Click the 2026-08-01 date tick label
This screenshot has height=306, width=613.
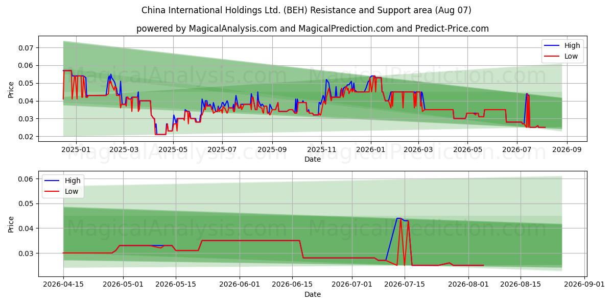tap(469, 285)
